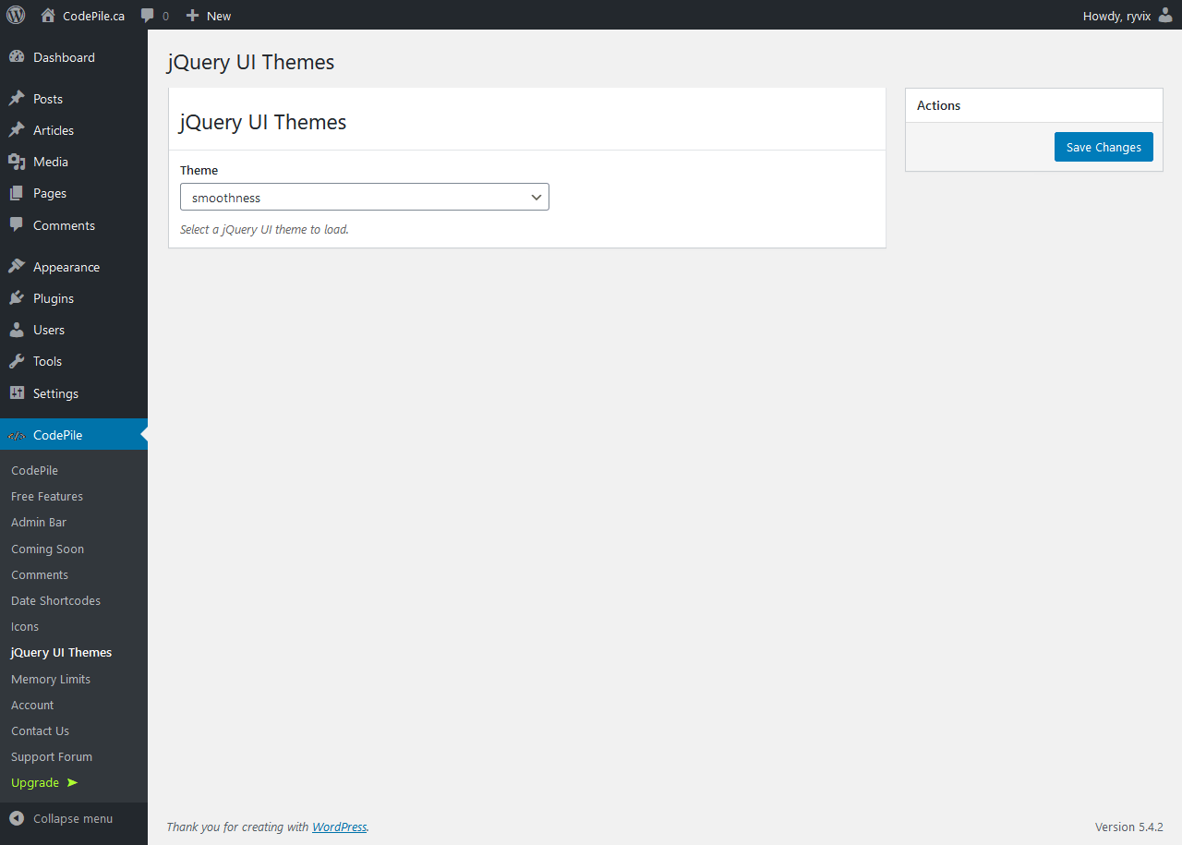The width and height of the screenshot is (1182, 845).
Task: Click the Tools wrench icon
Action: [x=17, y=361]
